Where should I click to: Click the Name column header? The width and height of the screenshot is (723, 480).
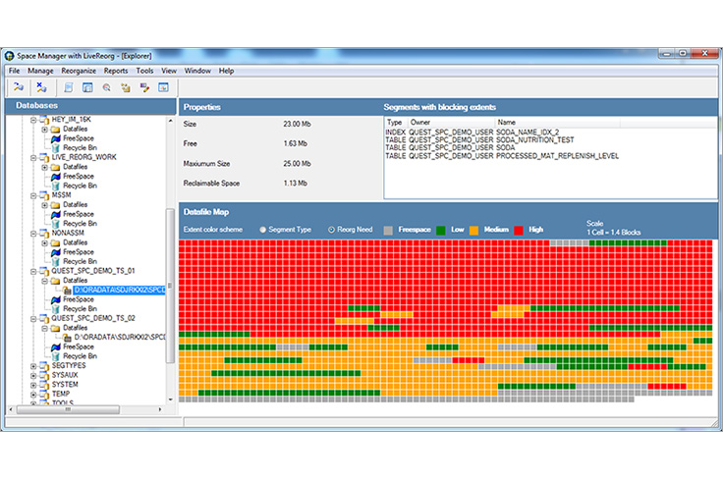coord(557,122)
